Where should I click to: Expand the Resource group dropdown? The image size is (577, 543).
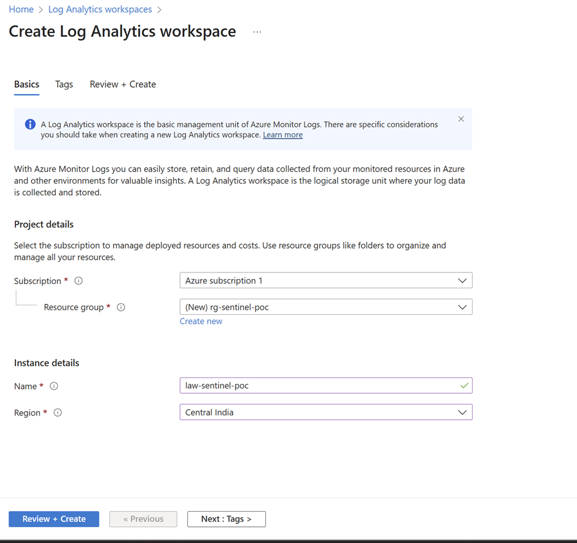325,307
